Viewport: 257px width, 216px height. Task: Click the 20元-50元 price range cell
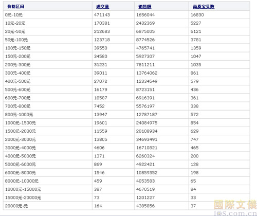[x=48, y=31]
